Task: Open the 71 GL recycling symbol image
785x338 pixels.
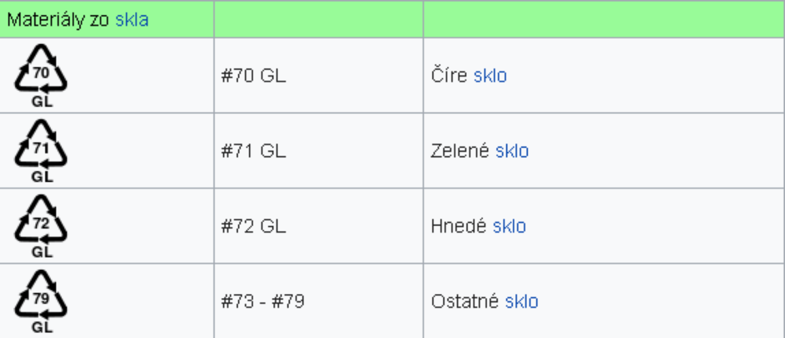Action: pyautogui.click(x=41, y=151)
